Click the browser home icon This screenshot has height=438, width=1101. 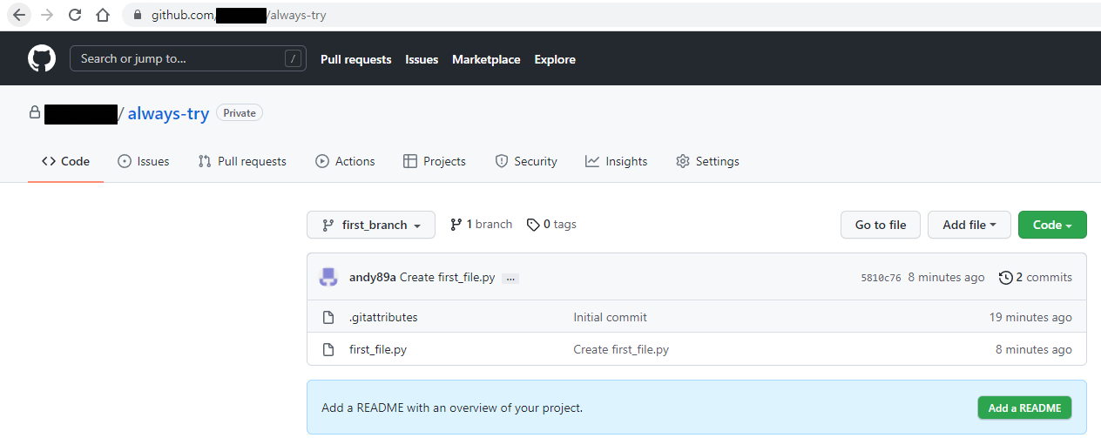103,15
